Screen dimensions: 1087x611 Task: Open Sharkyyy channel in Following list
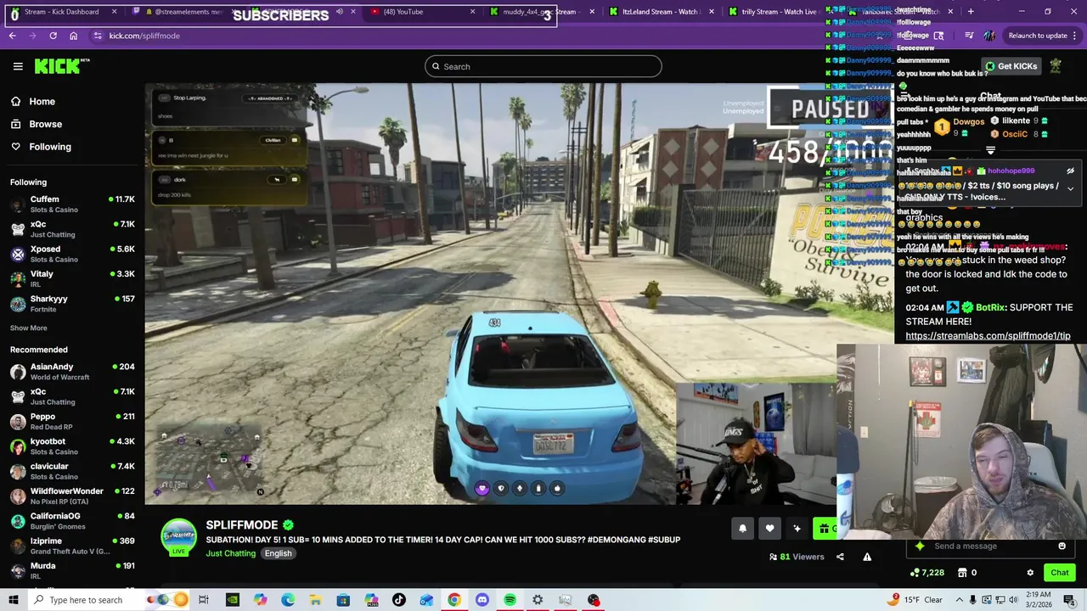click(72, 304)
